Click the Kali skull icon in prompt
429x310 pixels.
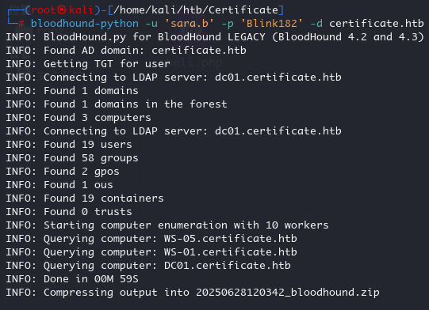click(x=62, y=10)
